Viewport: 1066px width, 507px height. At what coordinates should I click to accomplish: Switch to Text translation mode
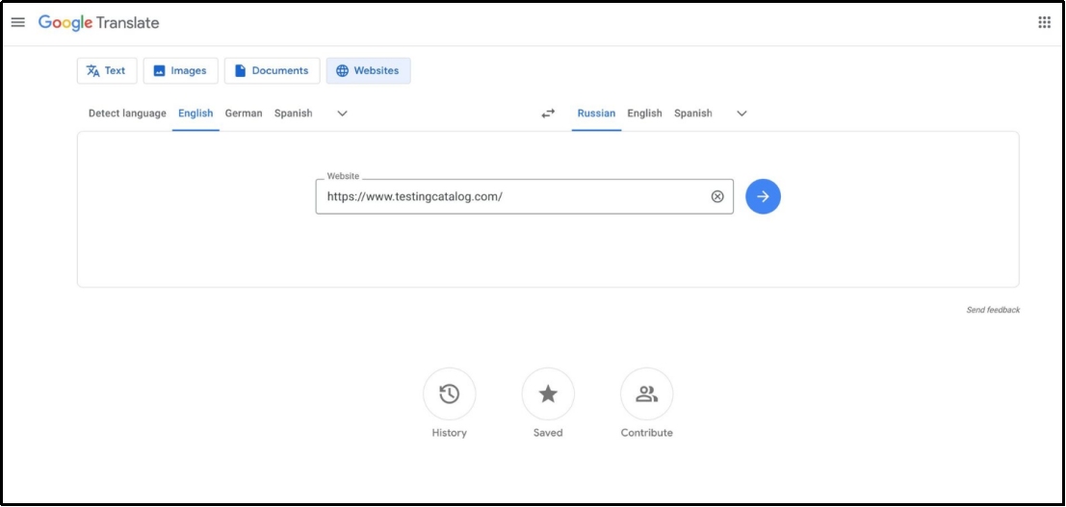tap(106, 71)
